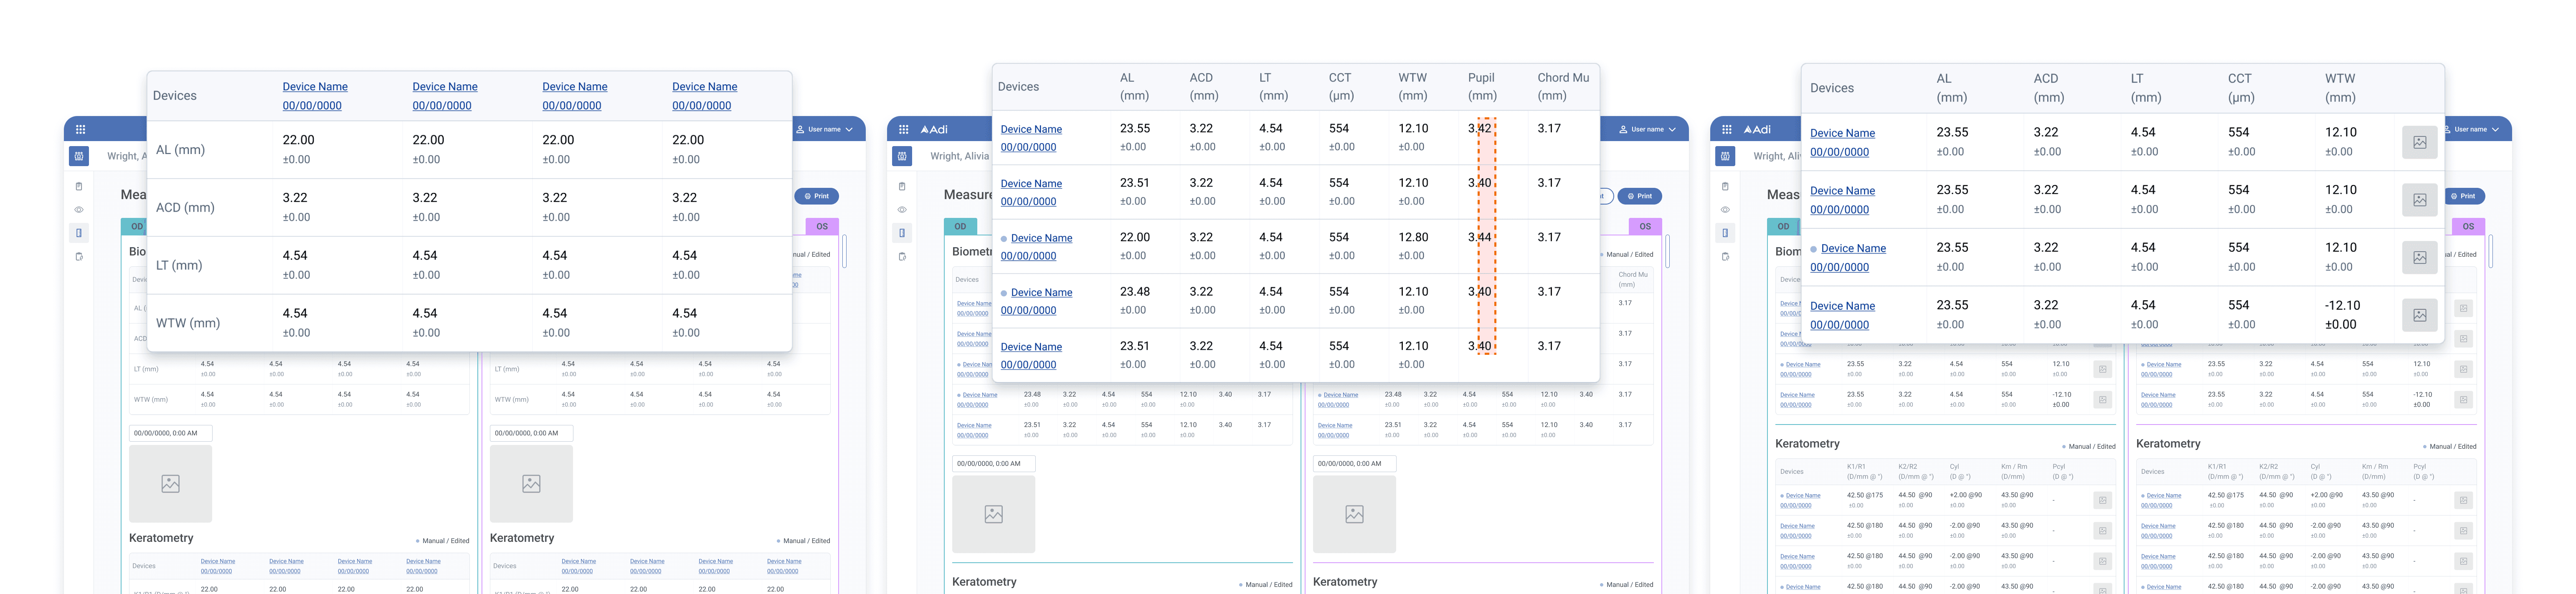
Task: Click the Adi logo in middle screen header
Action: (x=934, y=129)
